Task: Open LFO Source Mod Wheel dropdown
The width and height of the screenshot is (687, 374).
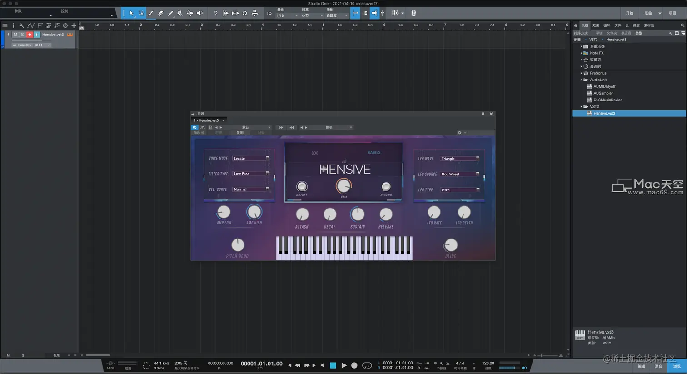Action: coord(459,174)
